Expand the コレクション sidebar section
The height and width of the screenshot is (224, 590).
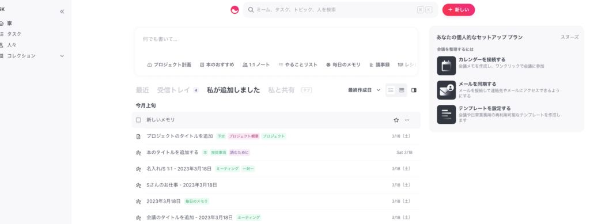[62, 56]
